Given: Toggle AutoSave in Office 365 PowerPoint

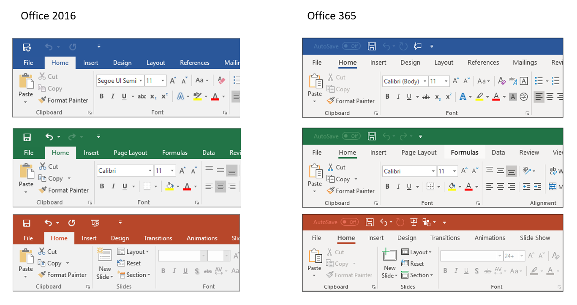Looking at the screenshot, I should (x=349, y=222).
